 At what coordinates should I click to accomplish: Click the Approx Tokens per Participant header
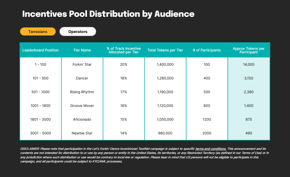tap(249, 50)
